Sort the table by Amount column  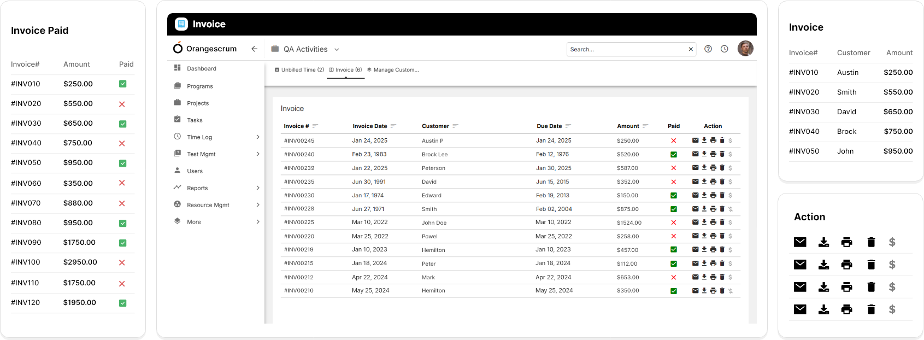pos(645,126)
